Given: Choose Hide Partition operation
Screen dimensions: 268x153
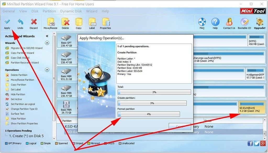Looking at the screenshot, I should (x=18, y=94).
